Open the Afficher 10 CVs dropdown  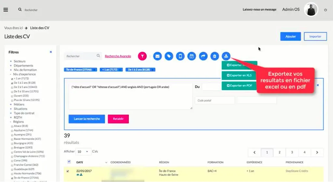(83, 152)
